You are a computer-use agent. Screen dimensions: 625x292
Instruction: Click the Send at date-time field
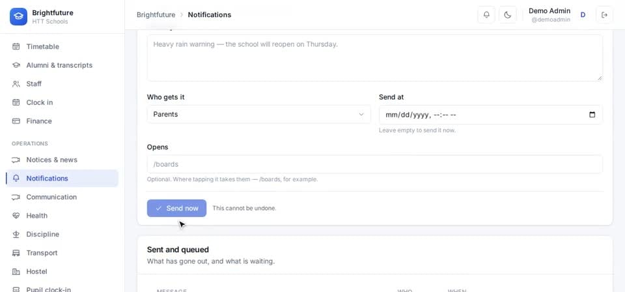pos(491,115)
